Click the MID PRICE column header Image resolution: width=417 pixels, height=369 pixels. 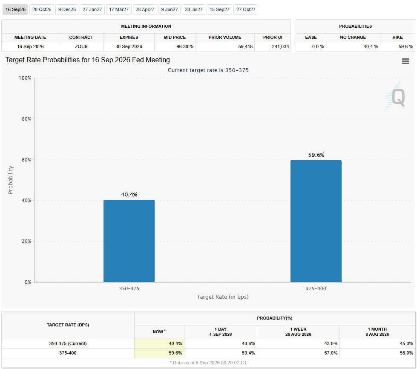[x=175, y=37]
